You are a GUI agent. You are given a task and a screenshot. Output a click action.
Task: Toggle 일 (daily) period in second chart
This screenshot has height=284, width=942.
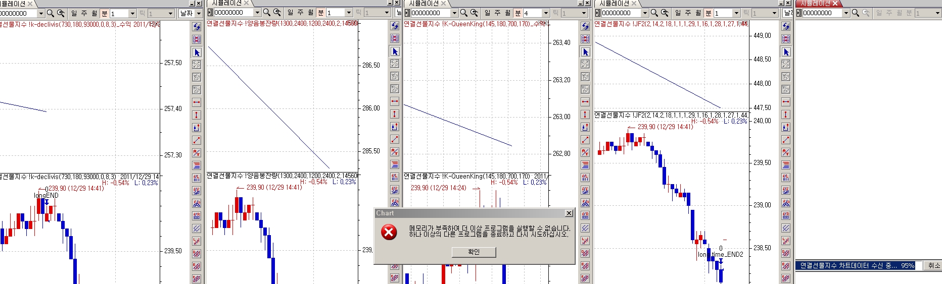290,13
